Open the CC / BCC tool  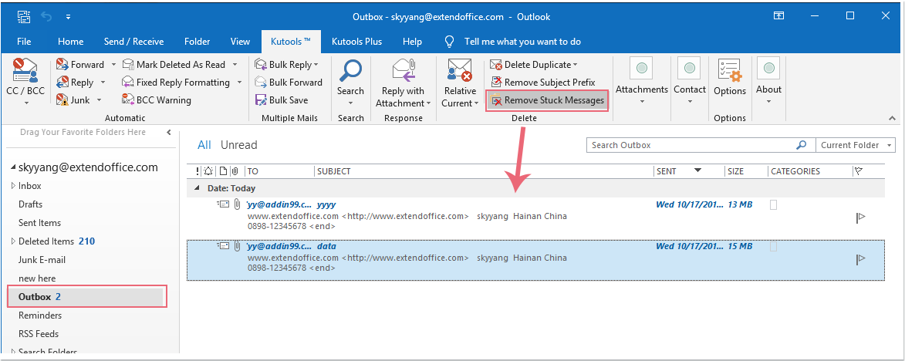tap(25, 81)
